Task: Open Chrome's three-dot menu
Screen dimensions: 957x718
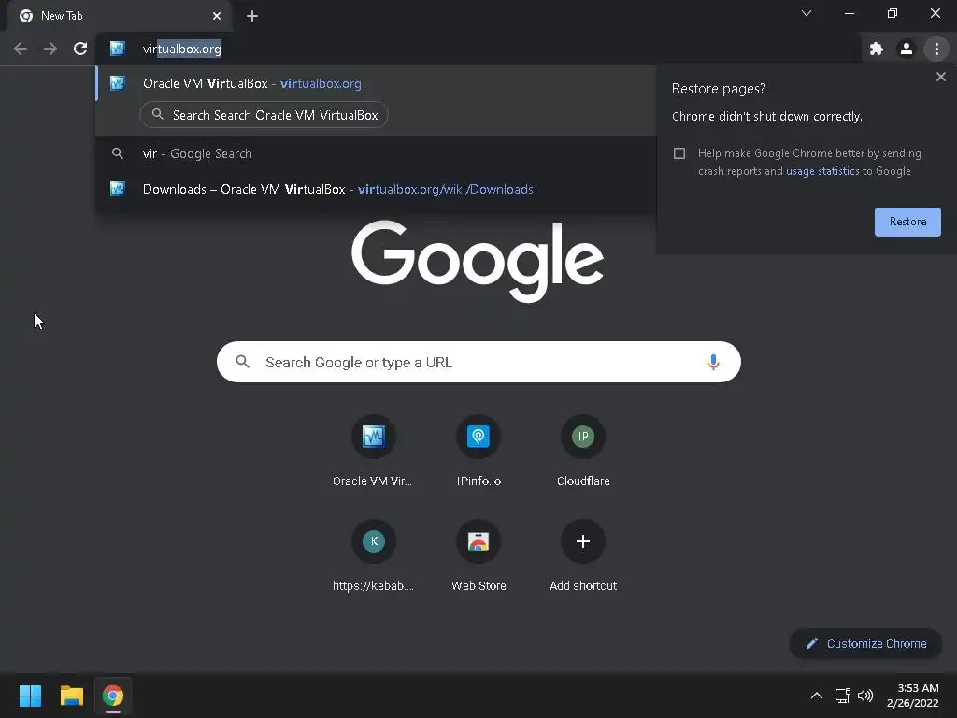Action: point(936,49)
